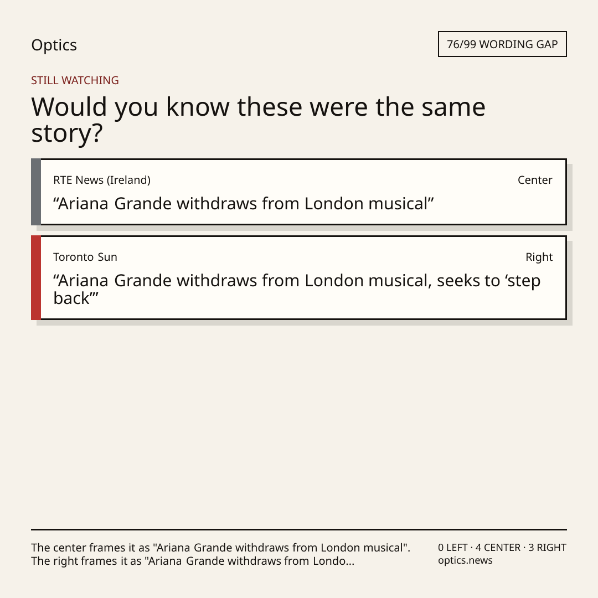The image size is (598, 598).
Task: Click the footer divider line
Action: tap(299, 529)
